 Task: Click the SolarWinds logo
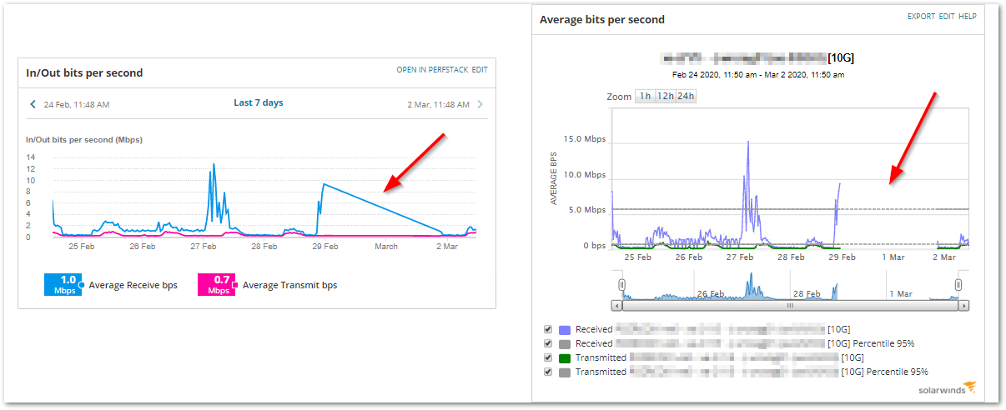pyautogui.click(x=947, y=391)
